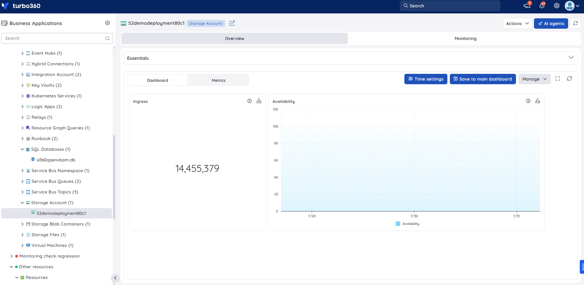Expand Event Hubs (1) node

(x=22, y=53)
